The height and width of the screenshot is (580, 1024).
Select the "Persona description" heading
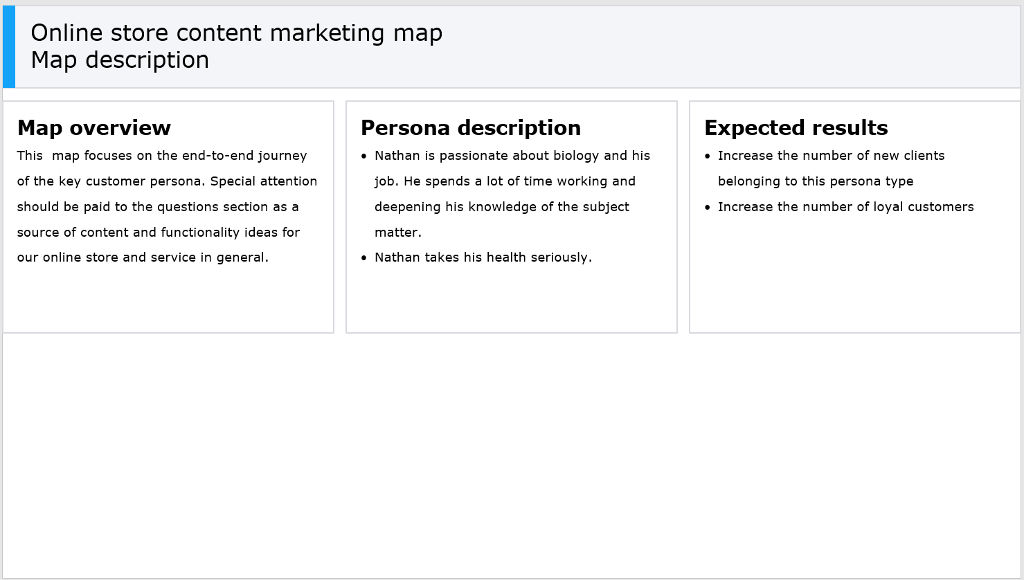pos(471,128)
